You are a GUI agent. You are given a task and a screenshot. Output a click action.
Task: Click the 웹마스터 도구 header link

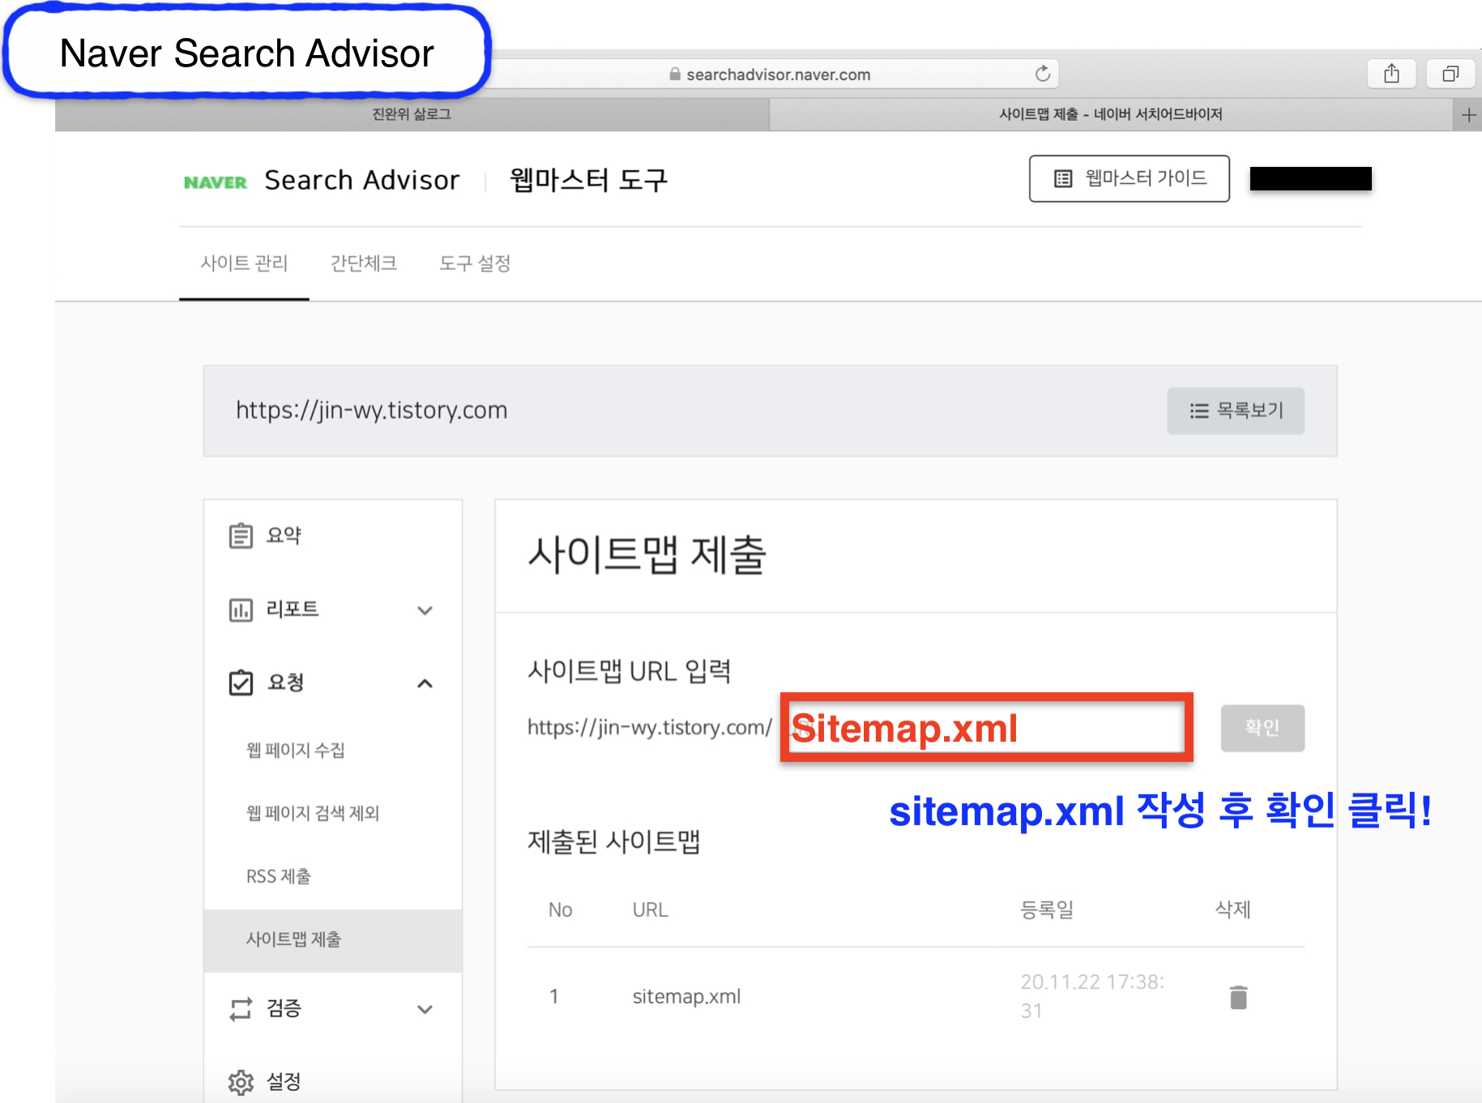tap(589, 180)
